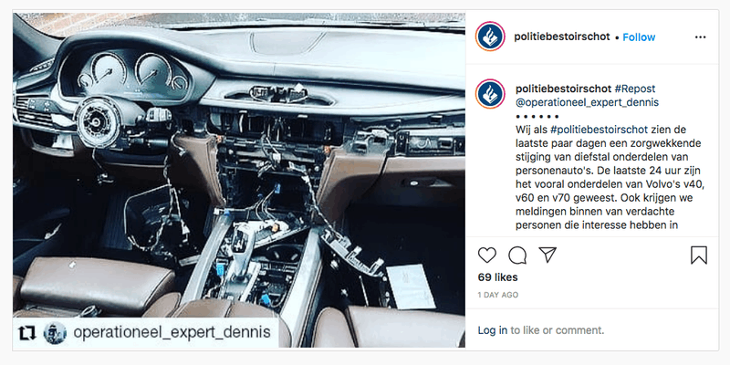Click the dismantled car interior photo
Screen dimensions: 730x365
239,180
